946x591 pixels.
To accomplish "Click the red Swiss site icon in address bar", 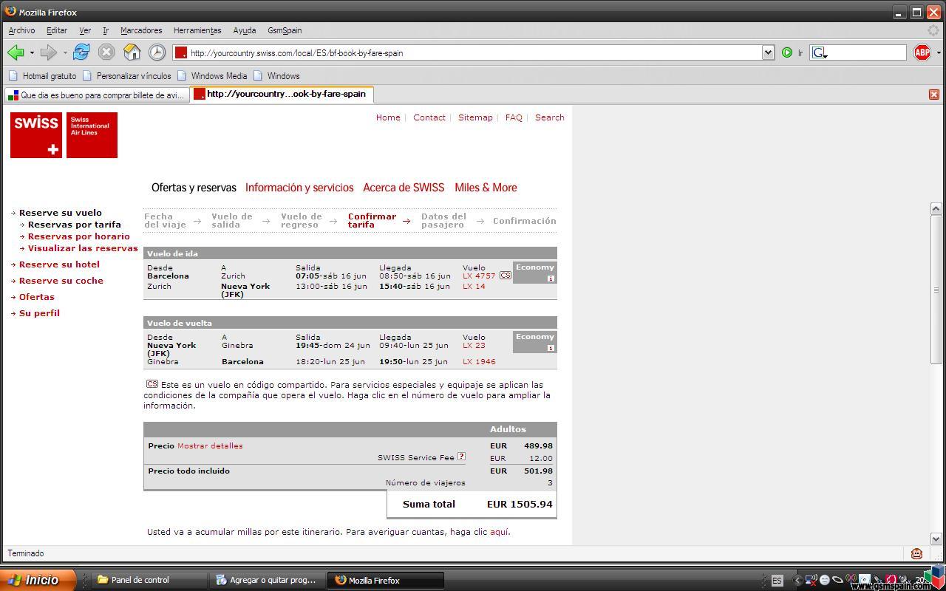I will coord(181,52).
